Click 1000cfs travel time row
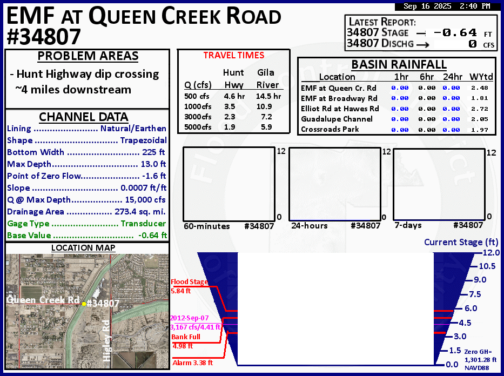Screen dimensions: 504x376 point(229,106)
